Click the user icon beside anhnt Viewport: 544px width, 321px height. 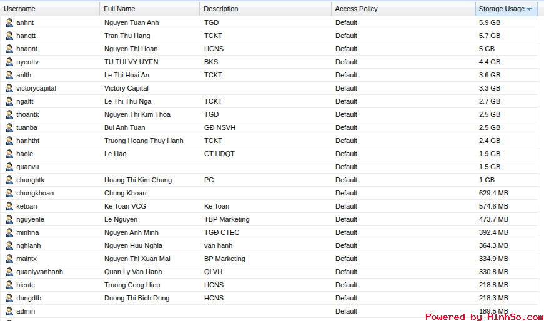9,22
